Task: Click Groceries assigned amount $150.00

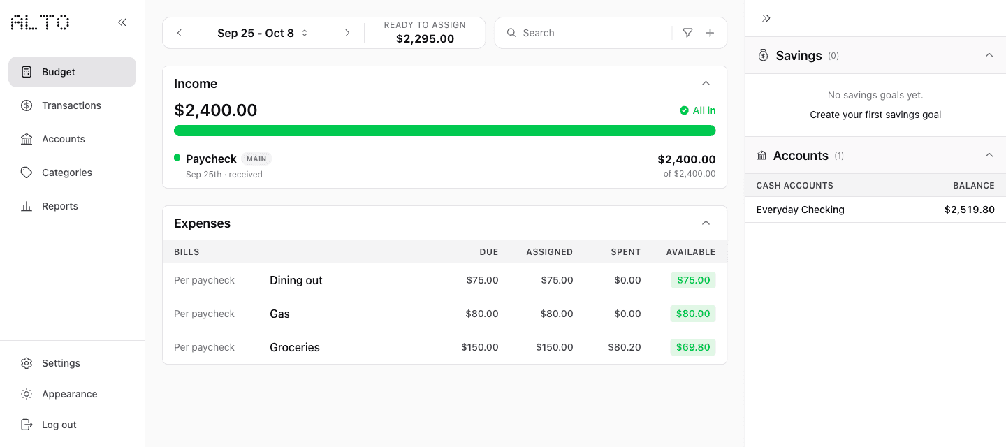Action: [554, 347]
